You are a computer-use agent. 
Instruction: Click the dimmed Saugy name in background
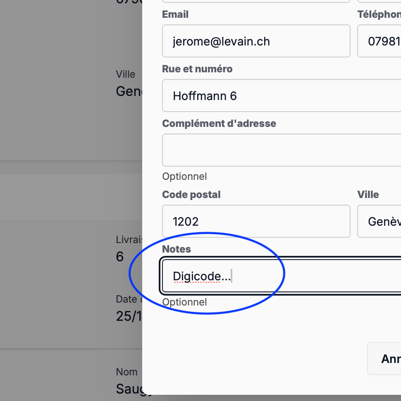pyautogui.click(x=129, y=389)
